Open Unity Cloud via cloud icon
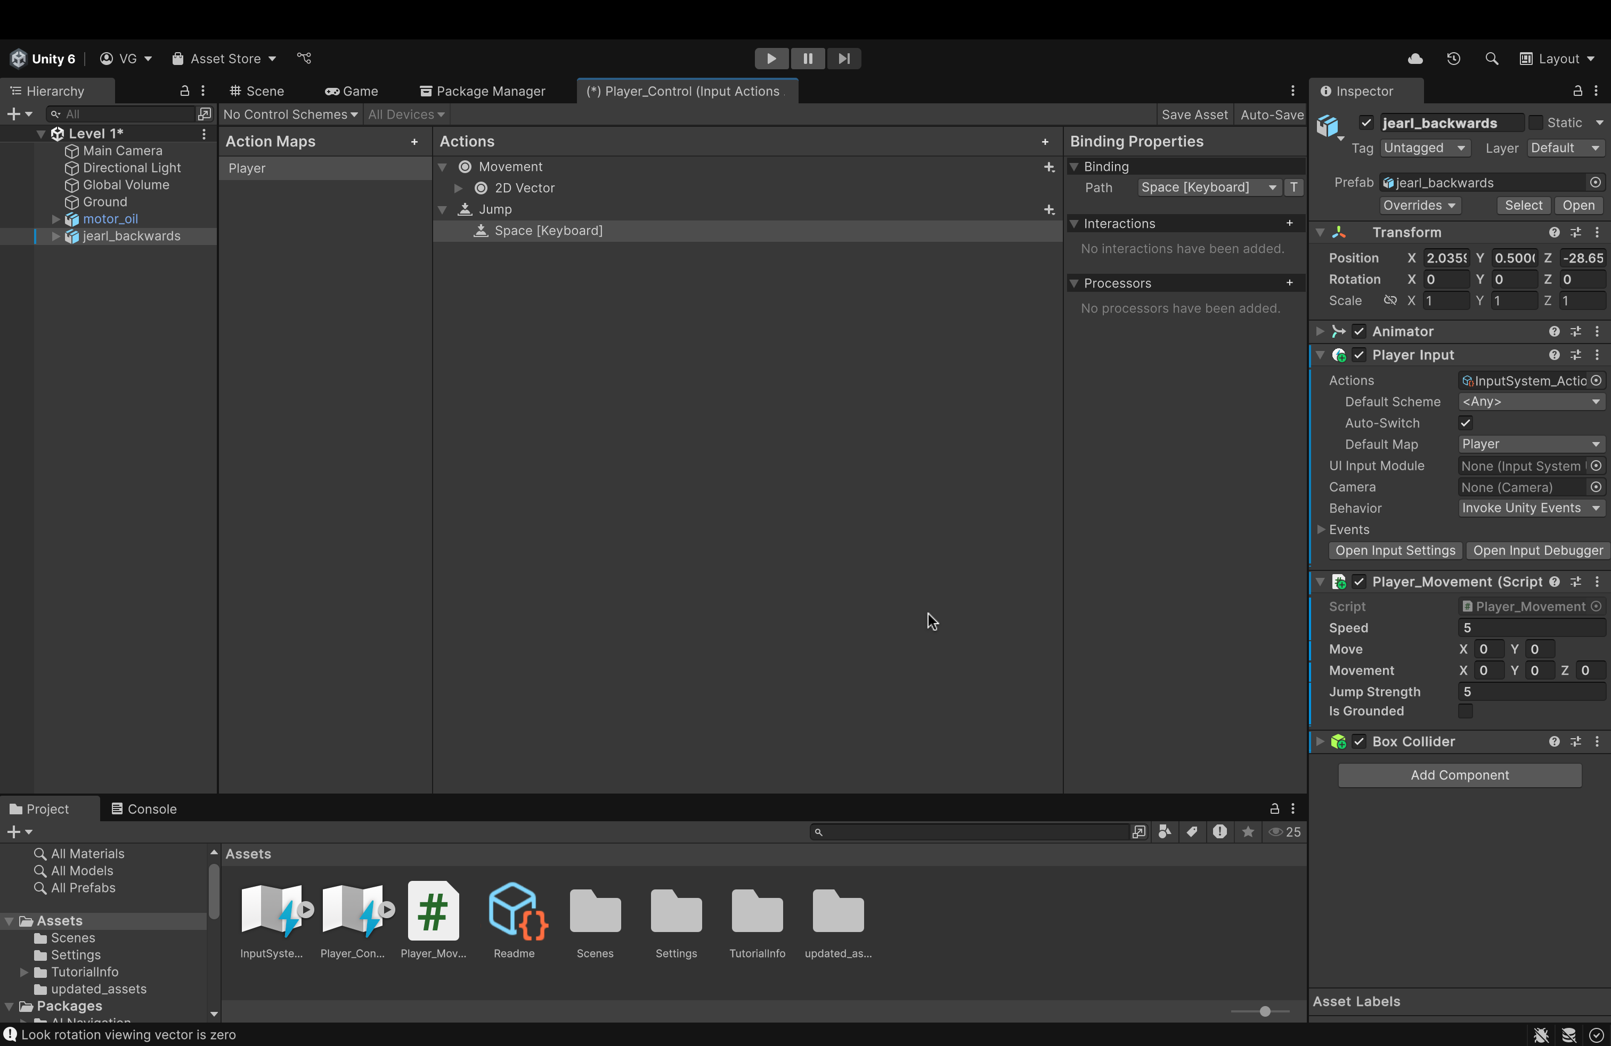The image size is (1611, 1046). click(x=1415, y=59)
